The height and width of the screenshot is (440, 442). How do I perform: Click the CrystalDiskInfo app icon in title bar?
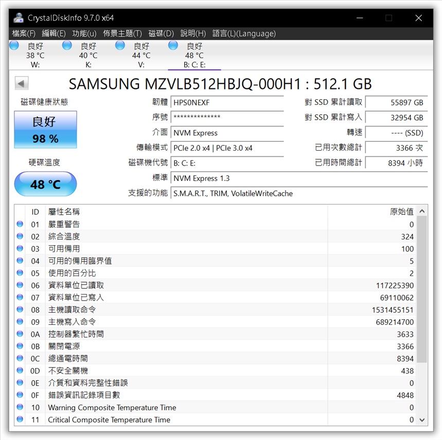click(19, 18)
